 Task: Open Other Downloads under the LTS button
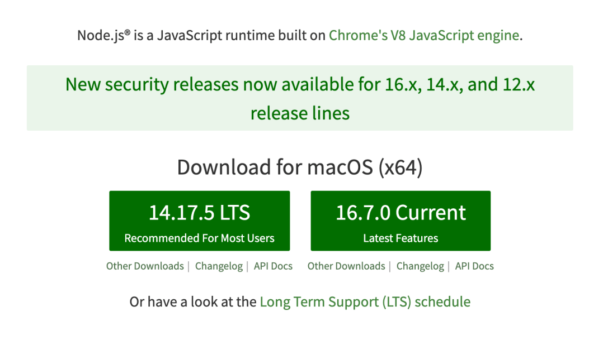tap(145, 266)
